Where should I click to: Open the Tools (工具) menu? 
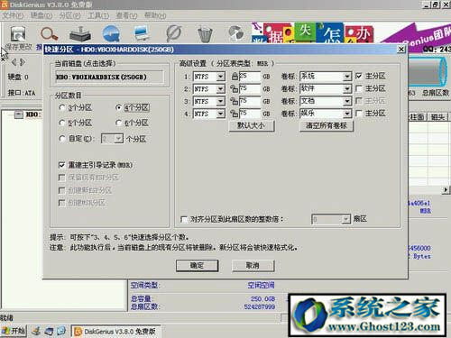98,15
